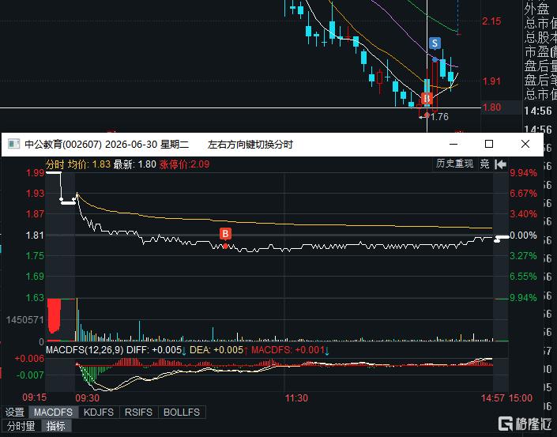557x437 pixels.
Task: Maximize the intraday popup window
Action: pos(489,144)
